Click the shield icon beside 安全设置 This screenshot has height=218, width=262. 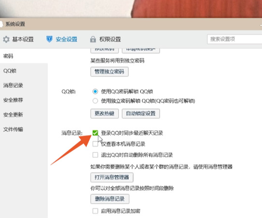[49, 39]
